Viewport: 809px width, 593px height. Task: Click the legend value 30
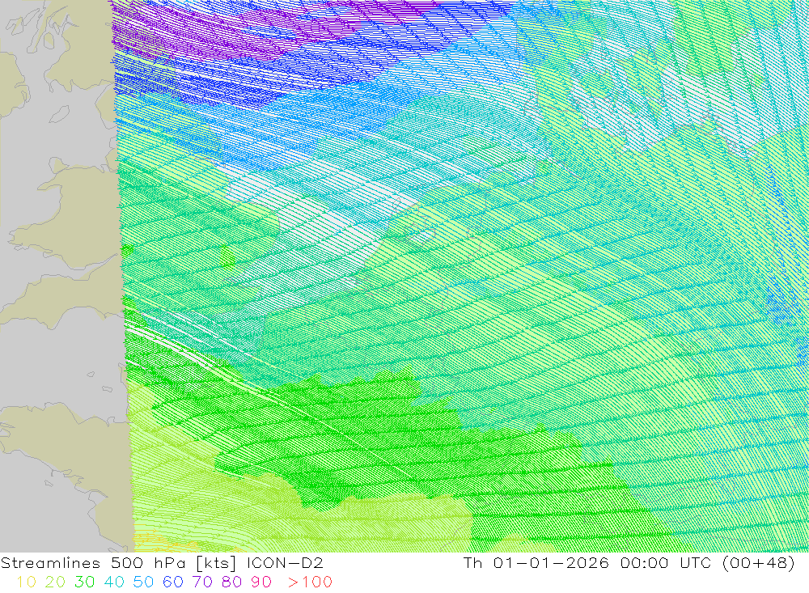pos(85,582)
